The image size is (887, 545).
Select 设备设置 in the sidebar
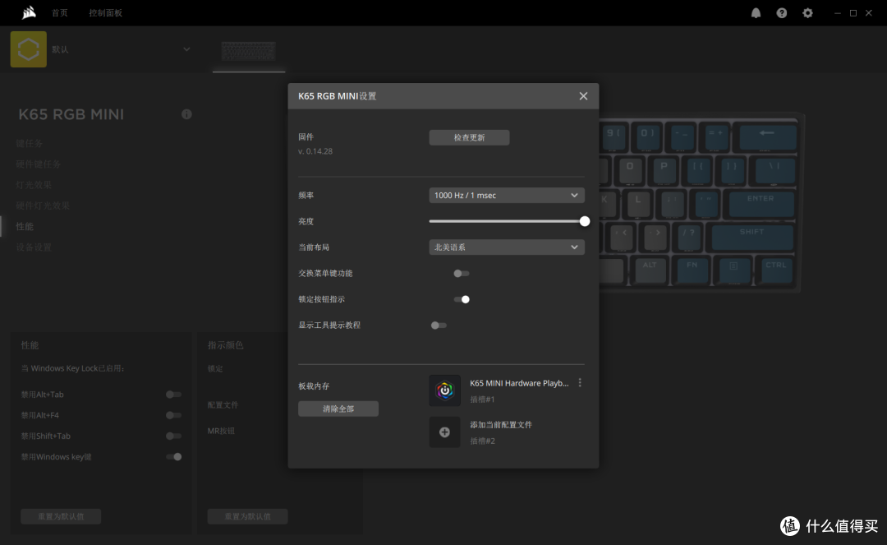(x=34, y=247)
